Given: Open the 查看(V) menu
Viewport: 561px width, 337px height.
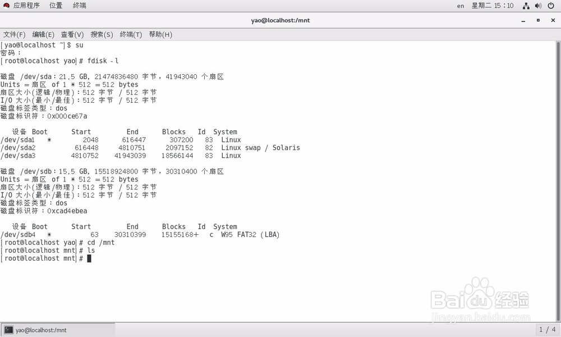Looking at the screenshot, I should tap(72, 35).
